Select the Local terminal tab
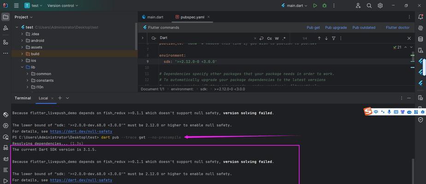This screenshot has height=184, width=426. (43, 98)
